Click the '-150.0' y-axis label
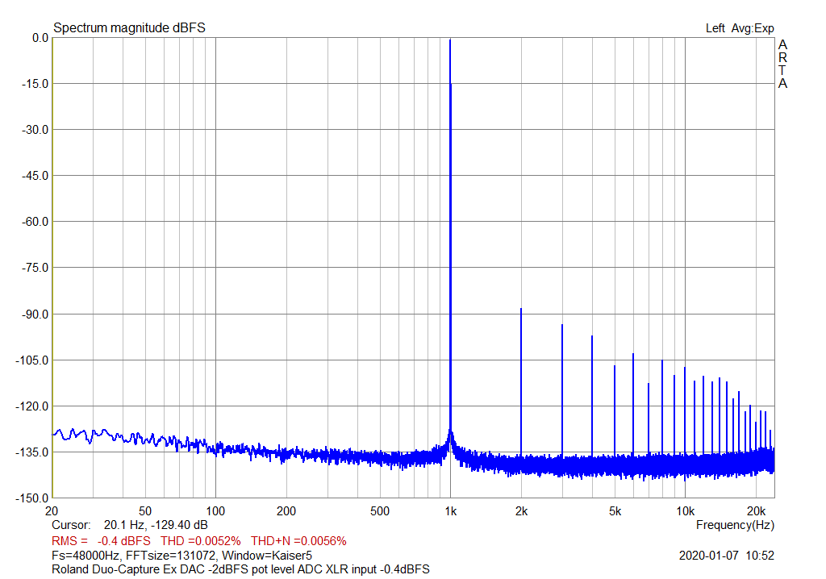 [32, 498]
